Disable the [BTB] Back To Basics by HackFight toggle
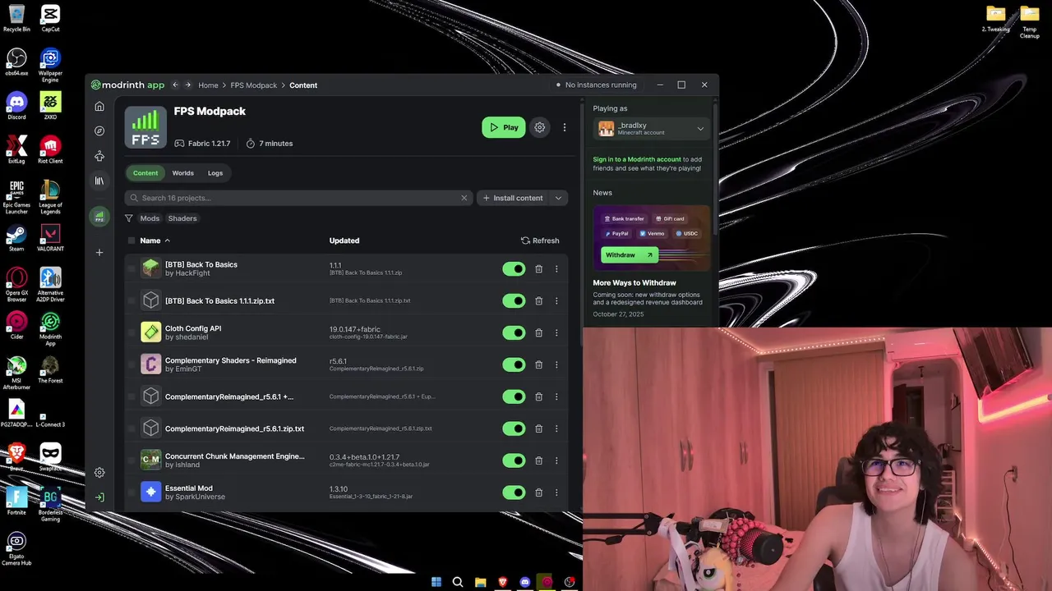This screenshot has width=1052, height=591. click(514, 268)
